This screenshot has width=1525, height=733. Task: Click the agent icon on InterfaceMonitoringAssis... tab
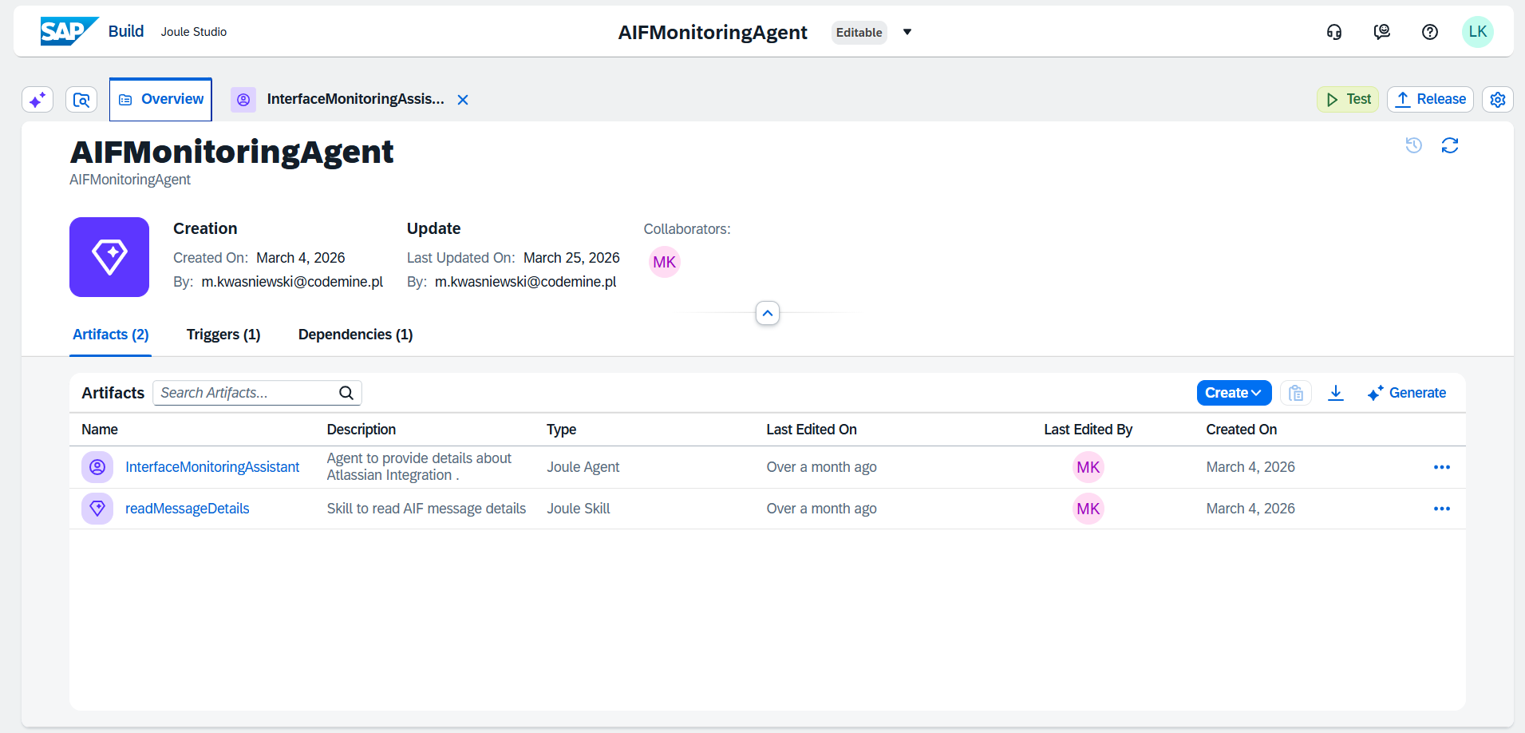pyautogui.click(x=243, y=100)
